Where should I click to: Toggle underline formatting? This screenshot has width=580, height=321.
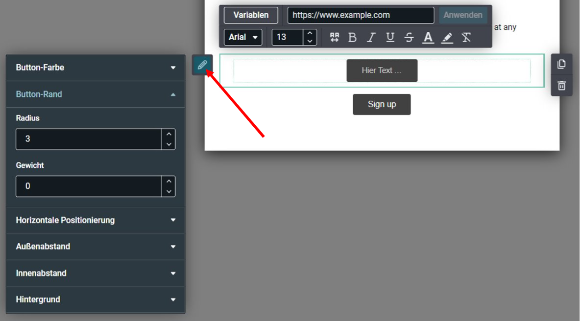(x=390, y=37)
